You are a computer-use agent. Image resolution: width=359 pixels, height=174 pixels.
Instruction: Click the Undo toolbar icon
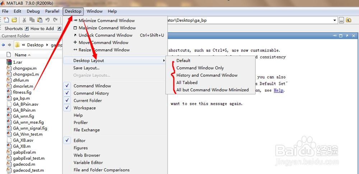coord(48,20)
